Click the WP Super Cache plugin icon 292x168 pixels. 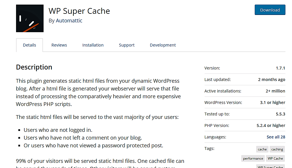click(30, 18)
